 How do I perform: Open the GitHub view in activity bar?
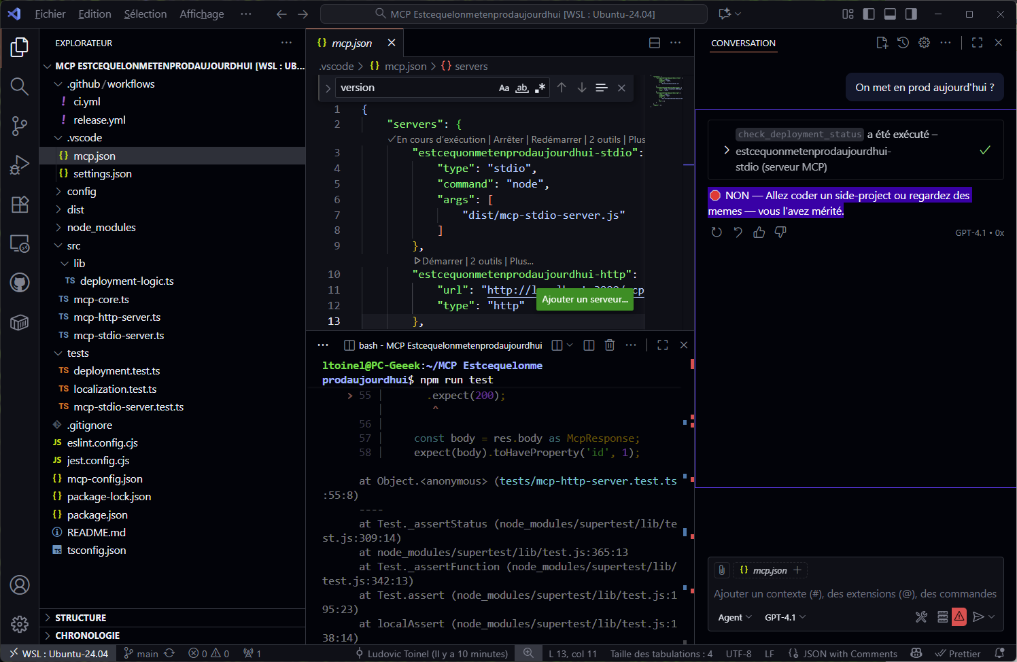[x=20, y=283]
